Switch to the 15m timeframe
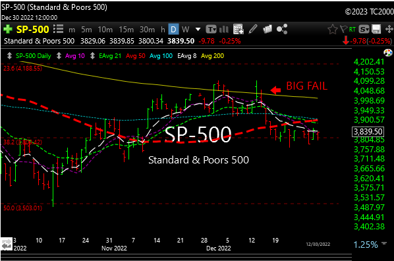The width and height of the screenshot is (394, 261). tap(126, 30)
